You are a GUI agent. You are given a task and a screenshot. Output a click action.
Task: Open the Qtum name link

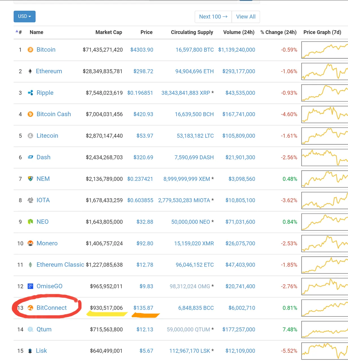pyautogui.click(x=44, y=329)
